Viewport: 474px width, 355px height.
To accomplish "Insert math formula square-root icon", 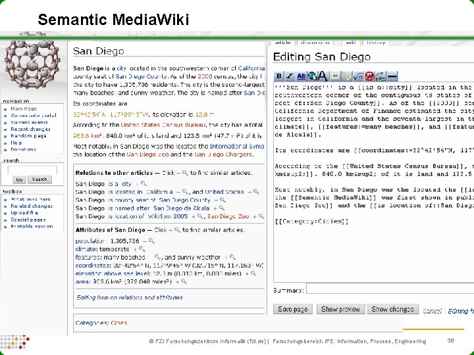I will [x=358, y=76].
